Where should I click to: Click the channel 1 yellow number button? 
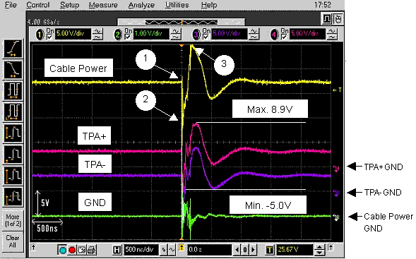coord(40,35)
